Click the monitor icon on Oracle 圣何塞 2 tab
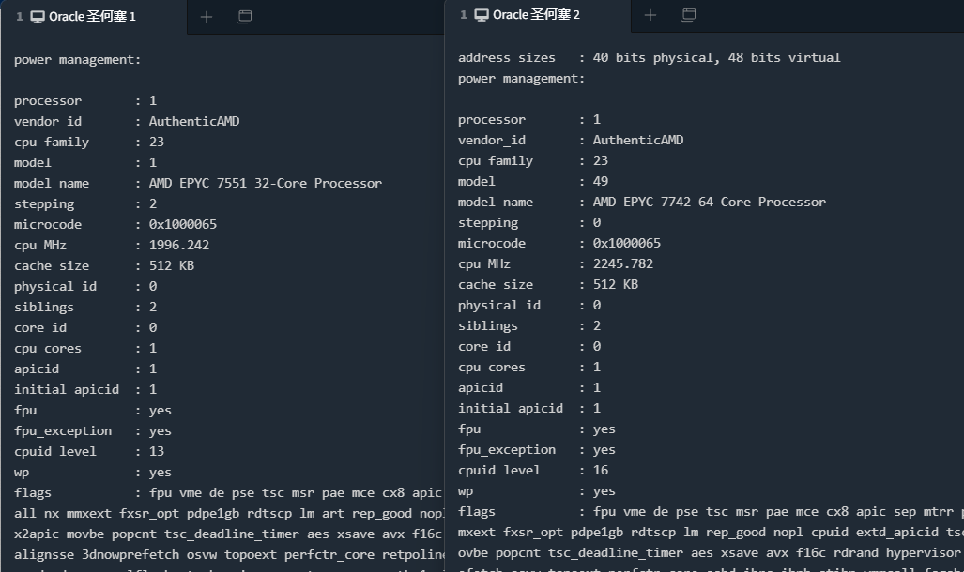 pos(482,15)
